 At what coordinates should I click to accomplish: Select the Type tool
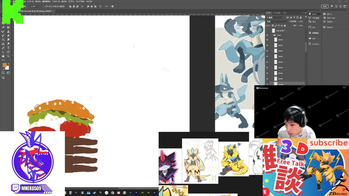(8, 48)
